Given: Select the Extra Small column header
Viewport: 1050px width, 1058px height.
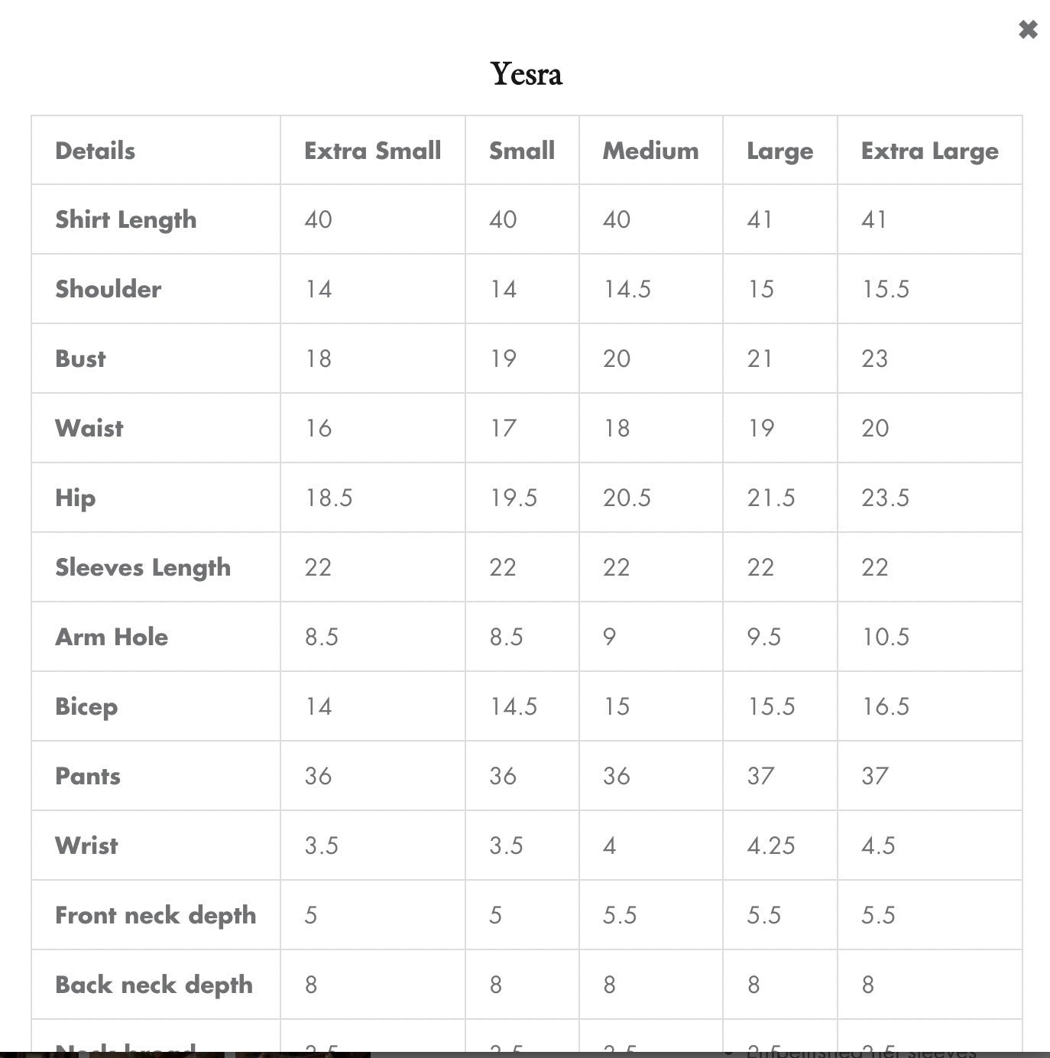Looking at the screenshot, I should 372,151.
